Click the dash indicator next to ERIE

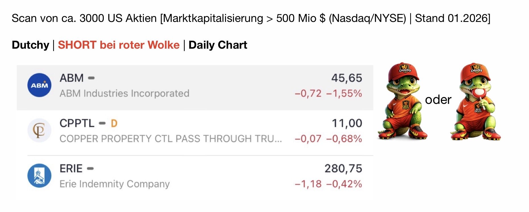tap(90, 169)
